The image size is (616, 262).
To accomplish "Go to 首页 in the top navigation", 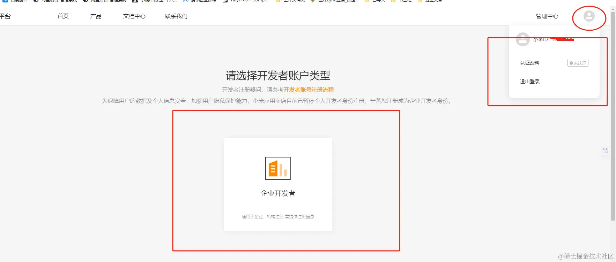I will tap(63, 16).
